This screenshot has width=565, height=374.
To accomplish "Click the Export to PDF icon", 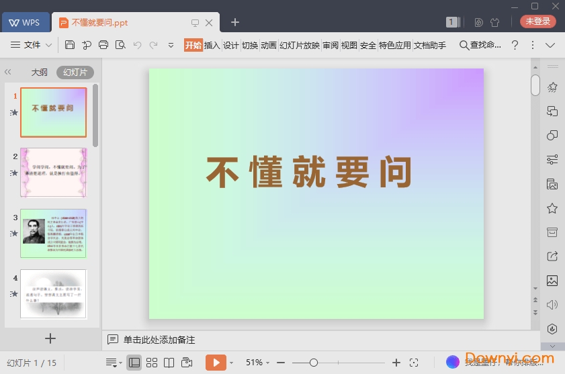I will pyautogui.click(x=87, y=45).
